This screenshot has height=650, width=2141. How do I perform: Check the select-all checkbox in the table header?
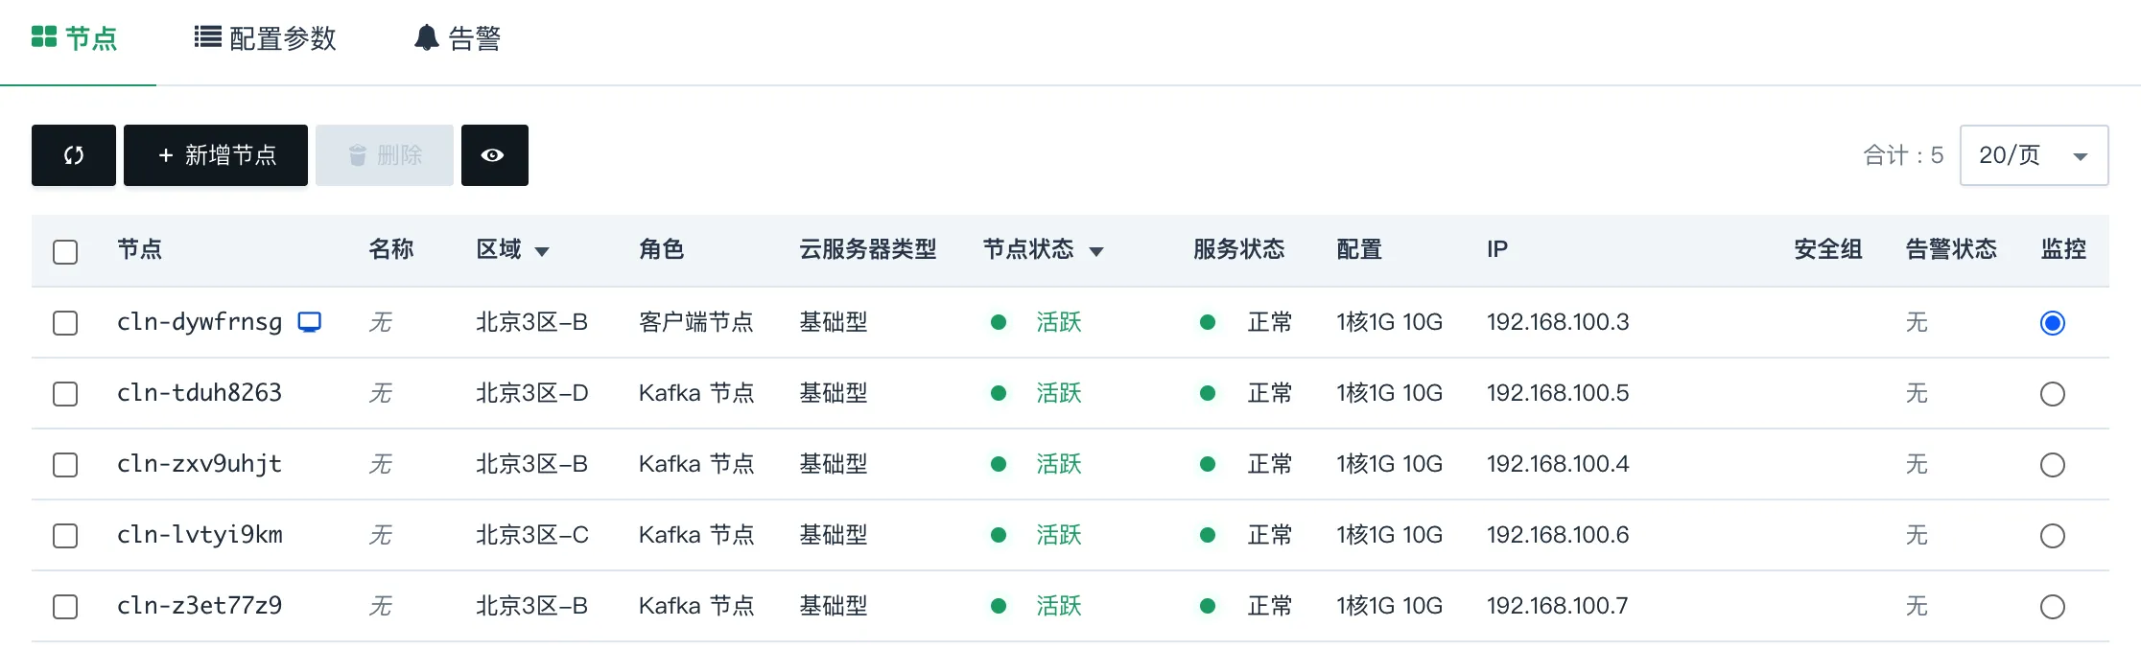[65, 252]
